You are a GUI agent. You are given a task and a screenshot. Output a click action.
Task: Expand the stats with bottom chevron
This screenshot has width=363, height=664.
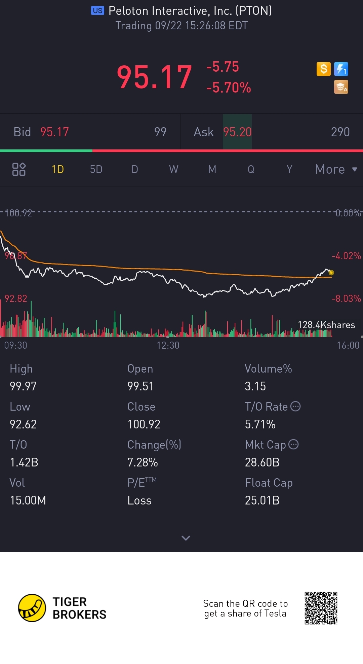186,538
